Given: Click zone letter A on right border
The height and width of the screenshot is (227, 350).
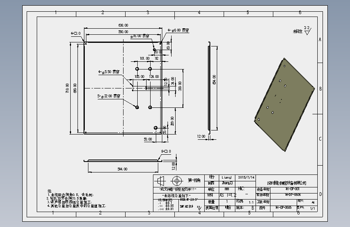Looking at the screenshot, I should click(320, 40).
